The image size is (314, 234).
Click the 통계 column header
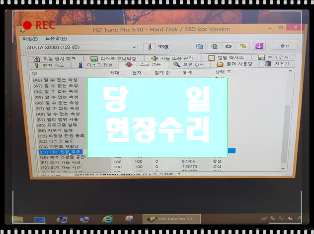(187, 72)
